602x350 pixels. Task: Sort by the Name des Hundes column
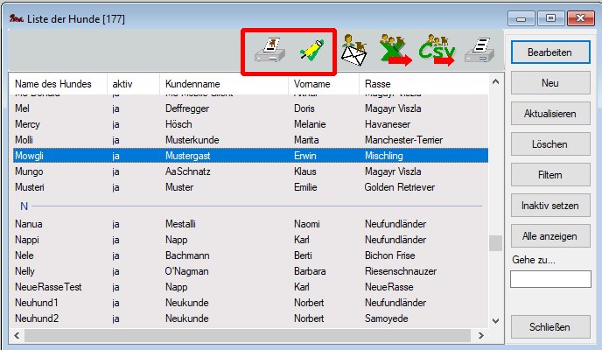pyautogui.click(x=58, y=83)
